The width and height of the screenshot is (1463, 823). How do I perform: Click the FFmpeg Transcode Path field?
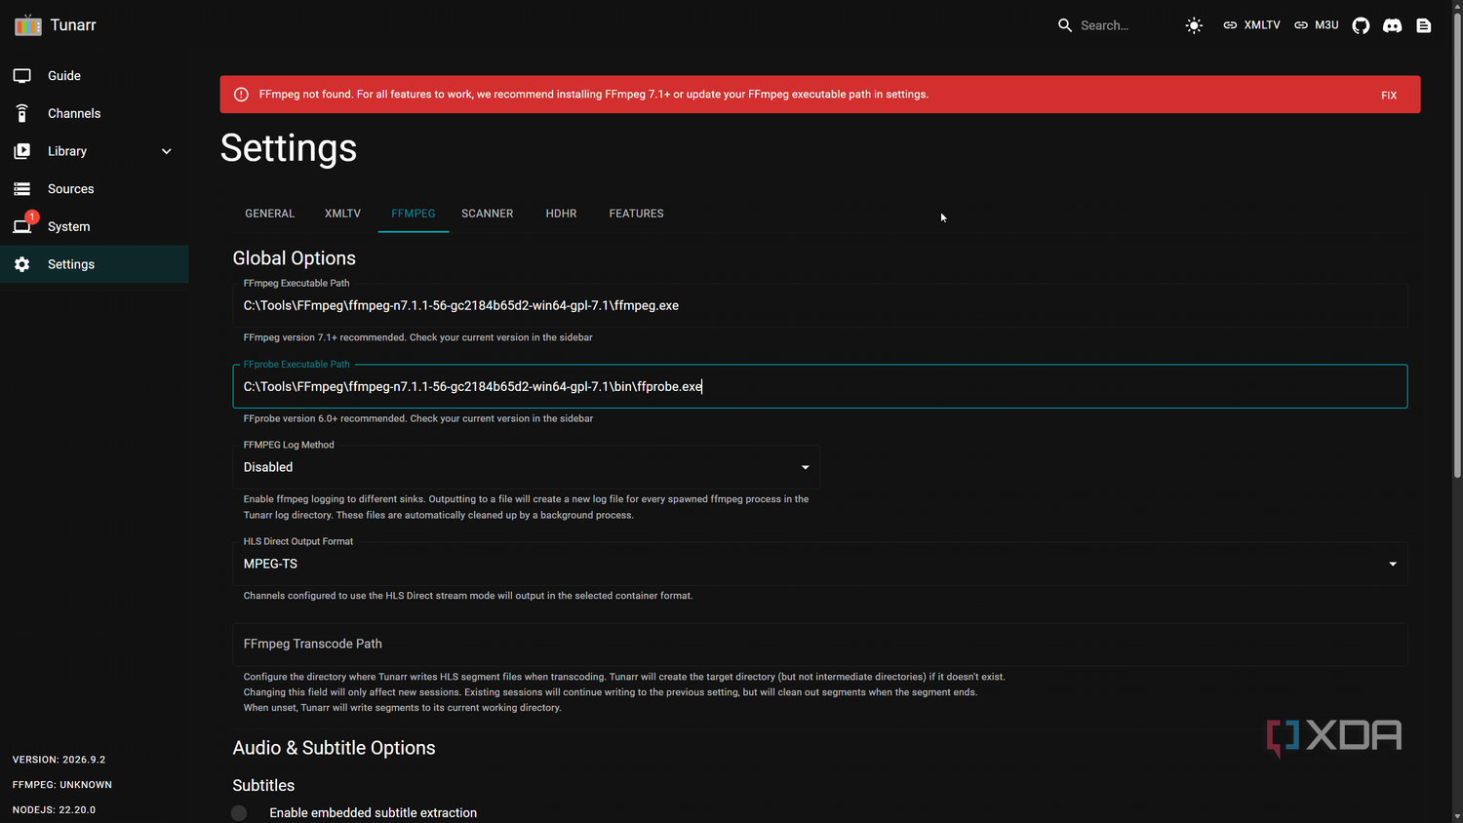(x=820, y=645)
